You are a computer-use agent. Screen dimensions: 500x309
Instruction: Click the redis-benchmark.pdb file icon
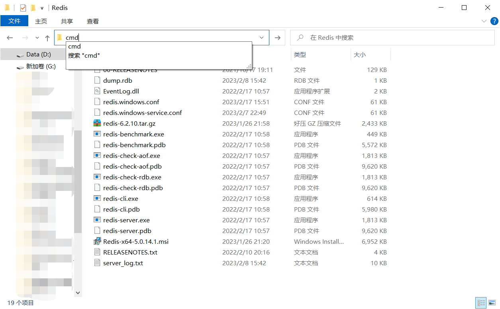pos(97,145)
